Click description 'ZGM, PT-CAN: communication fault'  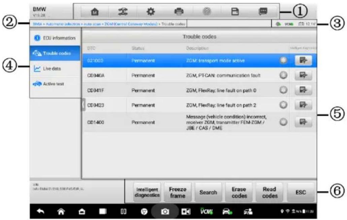click(x=223, y=75)
